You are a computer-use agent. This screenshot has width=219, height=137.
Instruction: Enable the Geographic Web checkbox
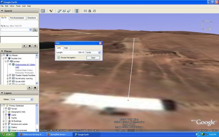click(6, 112)
